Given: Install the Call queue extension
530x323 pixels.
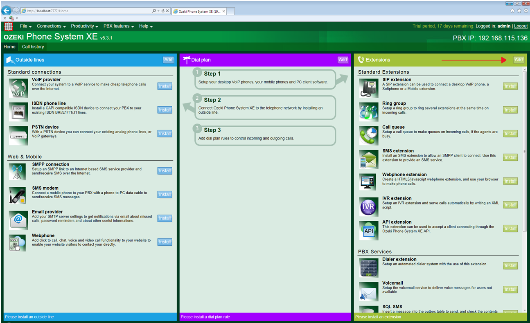Looking at the screenshot, I should 510,134.
